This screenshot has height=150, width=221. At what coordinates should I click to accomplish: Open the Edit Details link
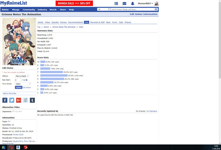pyautogui.click(x=27, y=88)
